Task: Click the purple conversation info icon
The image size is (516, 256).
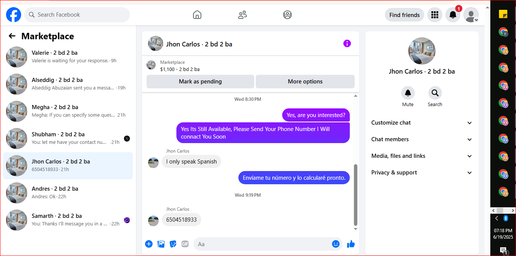Action: tap(347, 43)
